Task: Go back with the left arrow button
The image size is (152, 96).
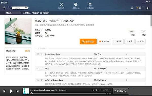Action: click(4, 8)
